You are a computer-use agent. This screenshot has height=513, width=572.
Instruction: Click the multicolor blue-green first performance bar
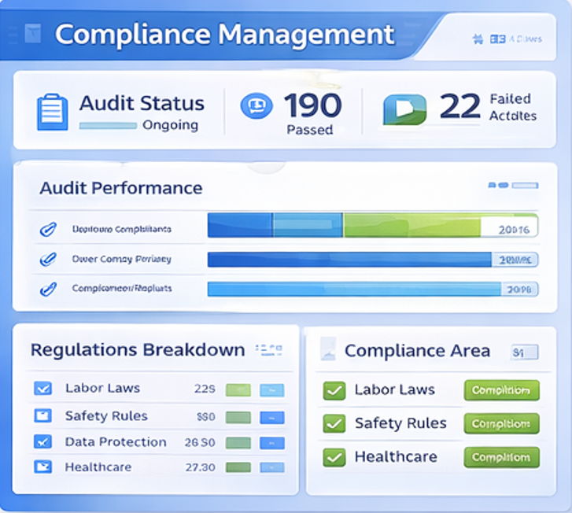373,225
